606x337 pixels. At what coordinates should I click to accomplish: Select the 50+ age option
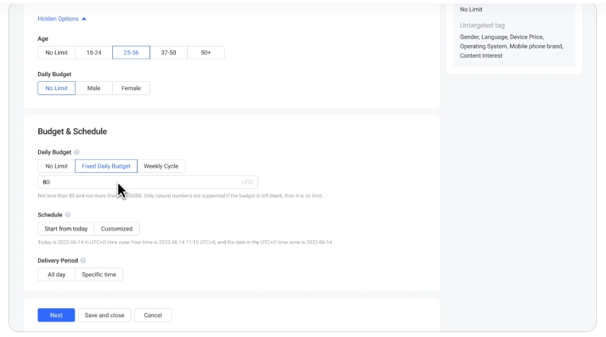[206, 53]
